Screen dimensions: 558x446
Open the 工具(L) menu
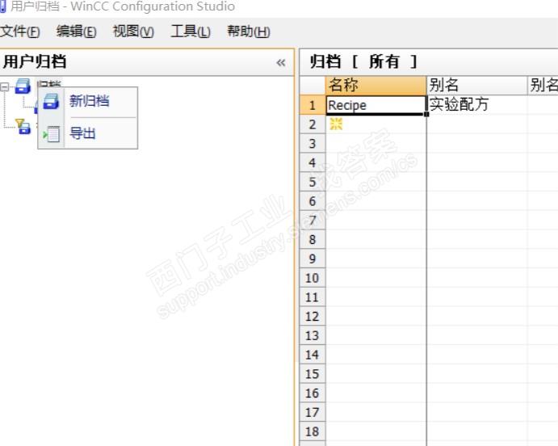191,32
